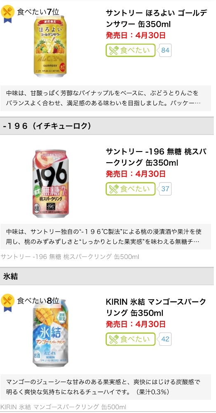Image resolution: width=216 pixels, height=413 pixels.
Task: Tap the fork-knife icon in ほろよい 食べたい button
Action: tap(114, 50)
